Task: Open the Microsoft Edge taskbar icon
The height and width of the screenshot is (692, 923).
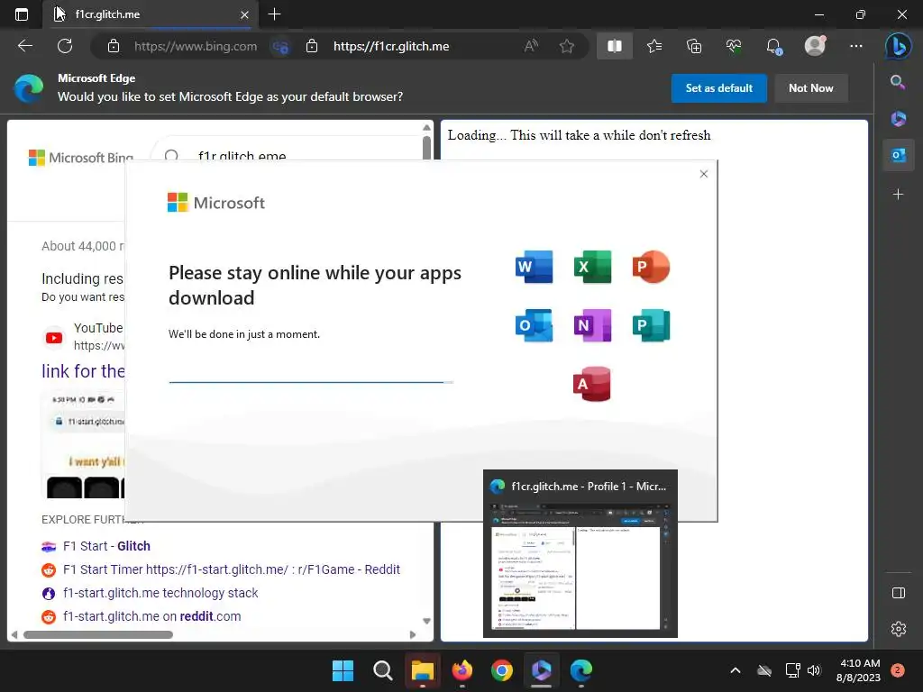Action: coord(581,670)
